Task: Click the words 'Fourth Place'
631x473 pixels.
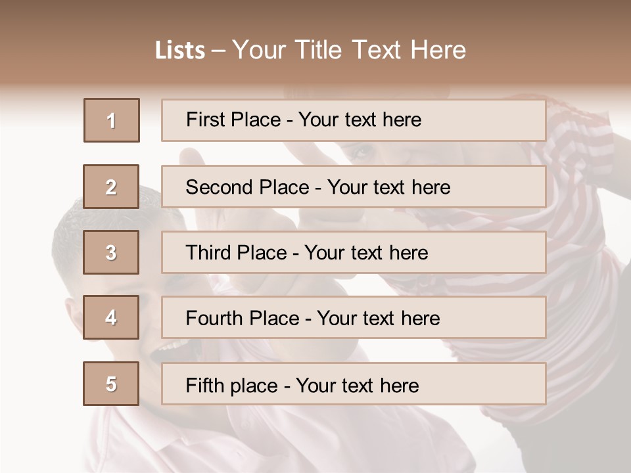Action: click(x=243, y=318)
